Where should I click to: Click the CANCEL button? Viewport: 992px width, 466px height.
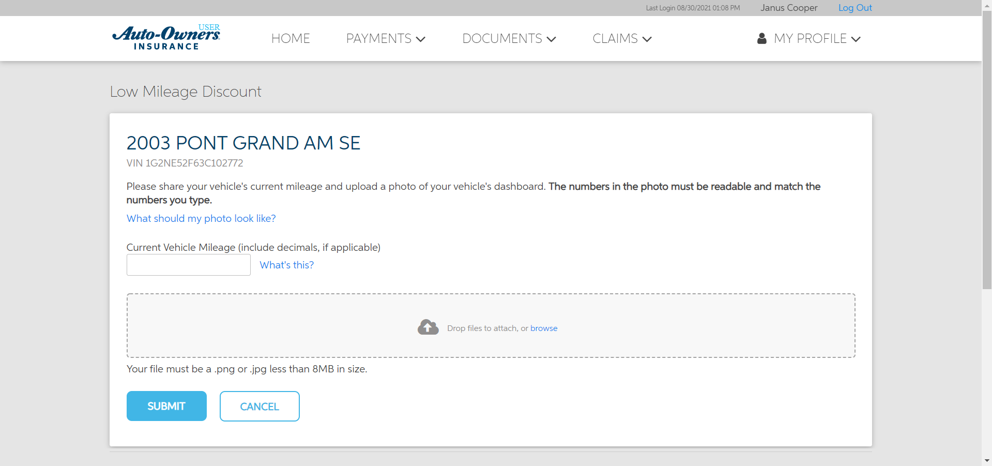(260, 406)
